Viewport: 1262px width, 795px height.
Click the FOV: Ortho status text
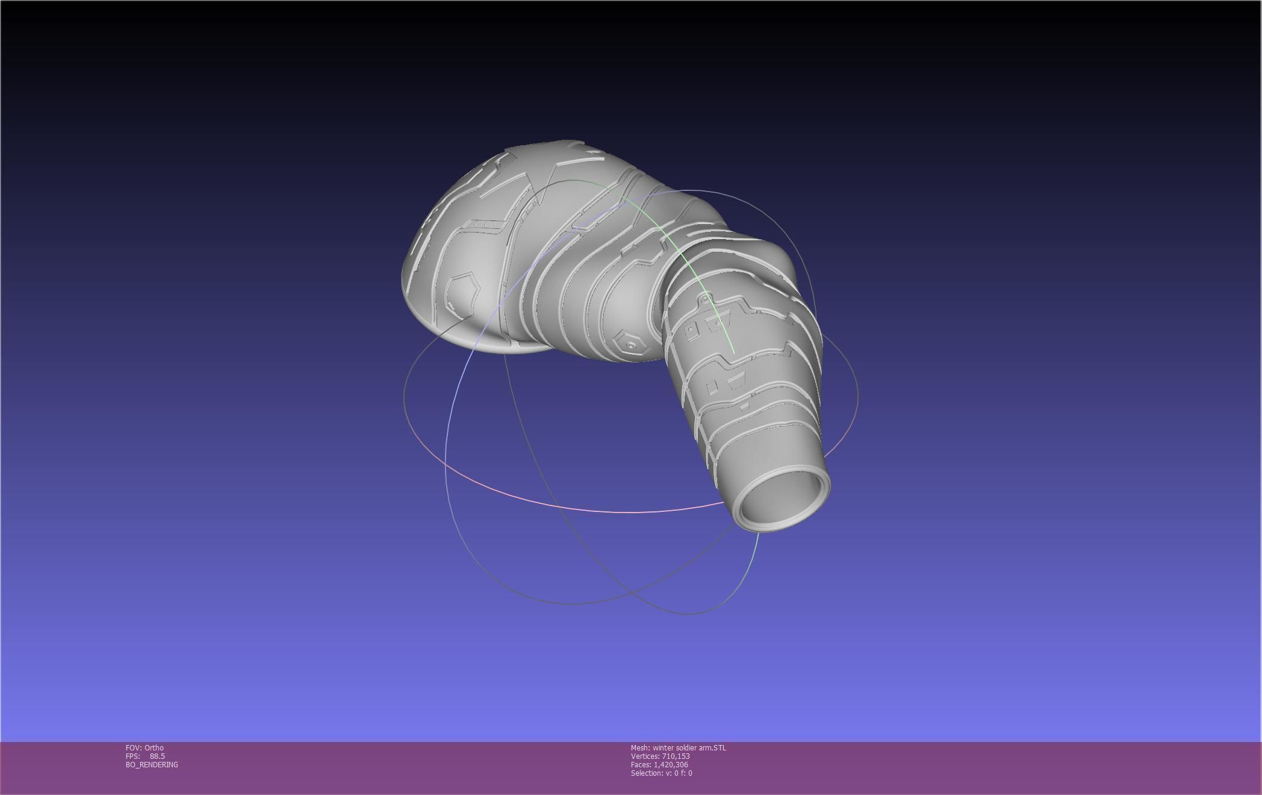145,747
